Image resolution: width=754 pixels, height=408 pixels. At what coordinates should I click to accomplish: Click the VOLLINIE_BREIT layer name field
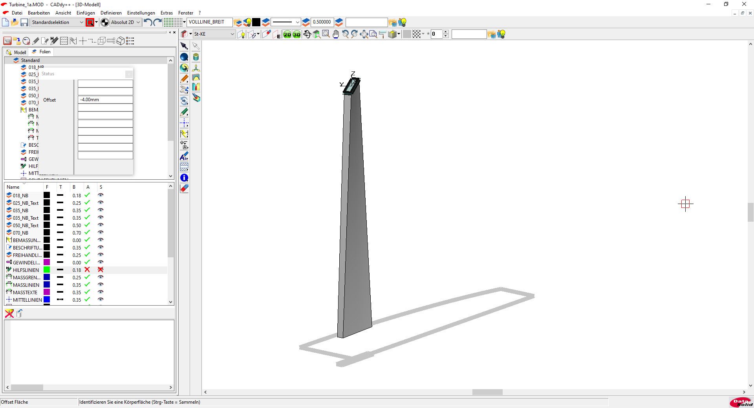click(x=209, y=22)
